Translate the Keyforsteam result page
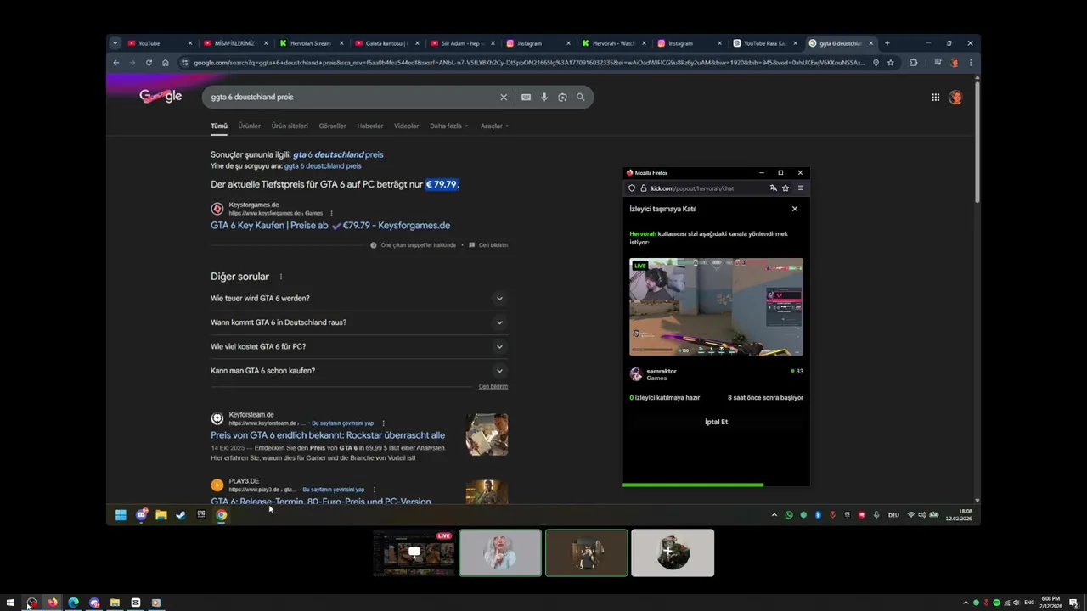The width and height of the screenshot is (1087, 611). tap(342, 423)
